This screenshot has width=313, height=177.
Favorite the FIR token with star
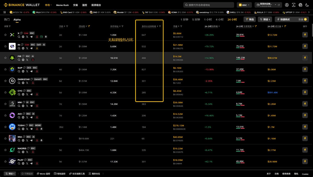coord(5,58)
